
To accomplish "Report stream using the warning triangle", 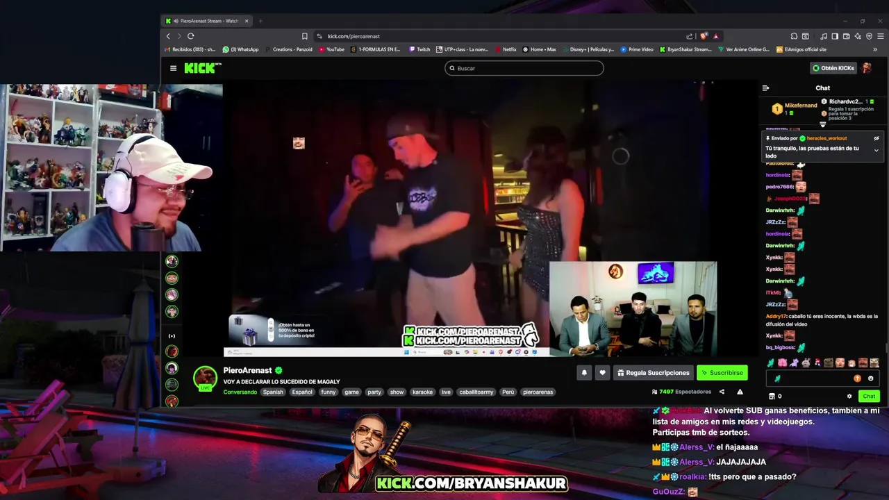I will (x=740, y=392).
